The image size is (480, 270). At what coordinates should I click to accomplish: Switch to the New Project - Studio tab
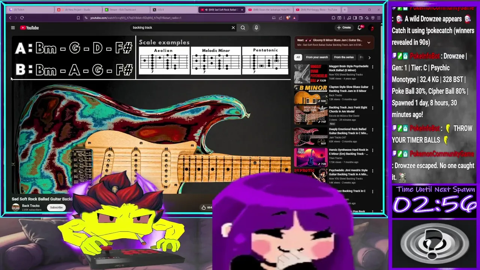point(78,10)
